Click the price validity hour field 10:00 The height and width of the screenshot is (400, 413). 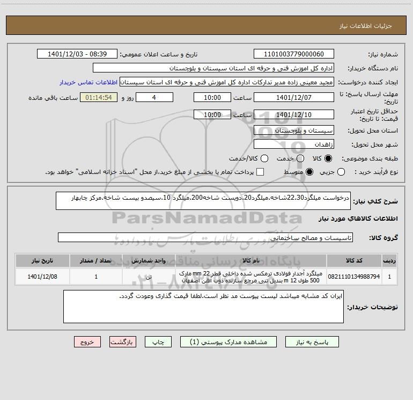(212, 114)
